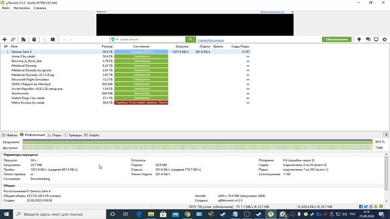This screenshot has height=219, width=390.
Task: Open the chat bubbles icon in toolbar
Action: tap(368, 40)
